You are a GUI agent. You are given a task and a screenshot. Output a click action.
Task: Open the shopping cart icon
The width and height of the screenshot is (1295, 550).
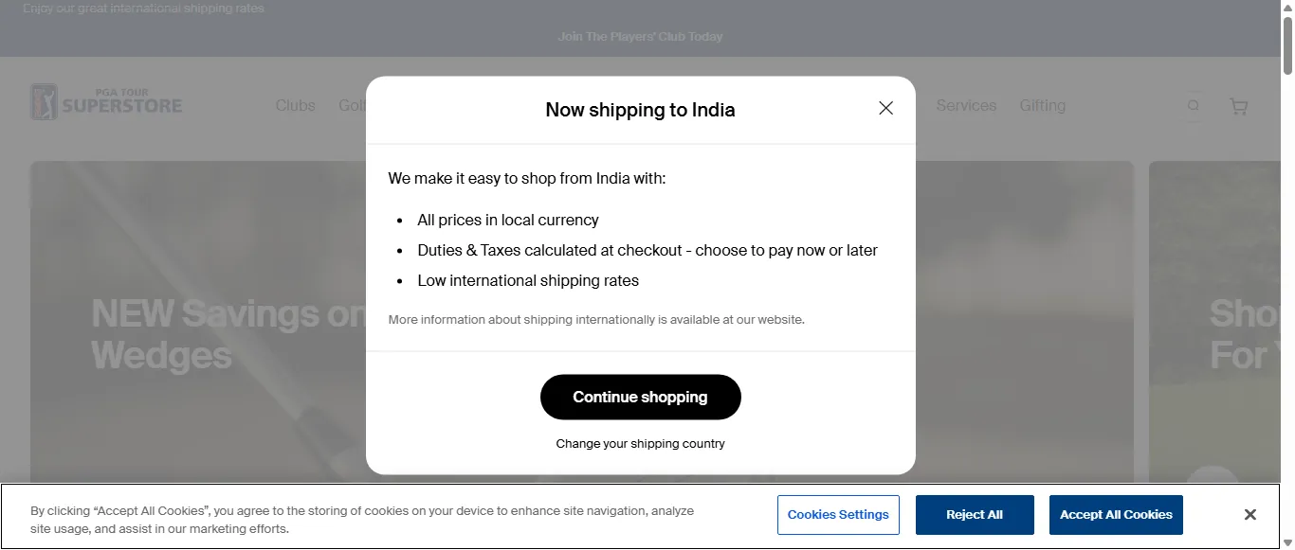click(x=1238, y=106)
